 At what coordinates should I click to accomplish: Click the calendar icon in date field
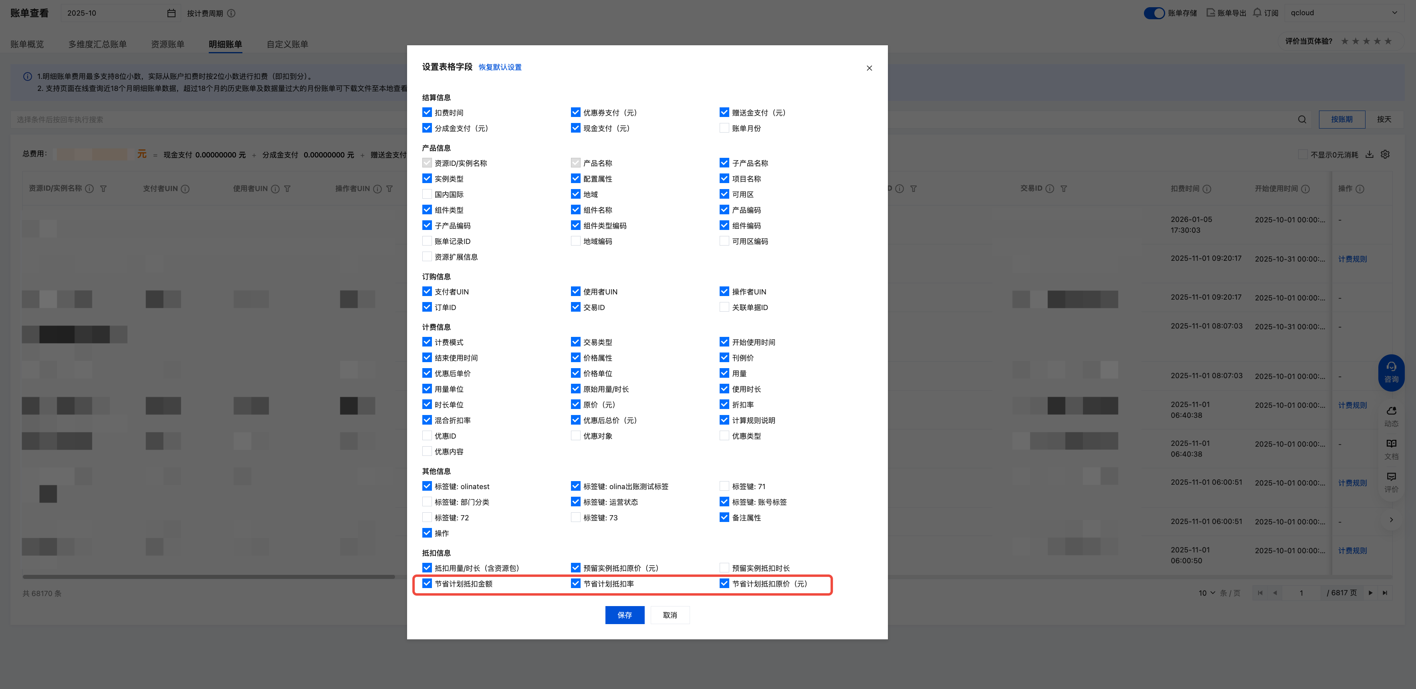pyautogui.click(x=171, y=13)
